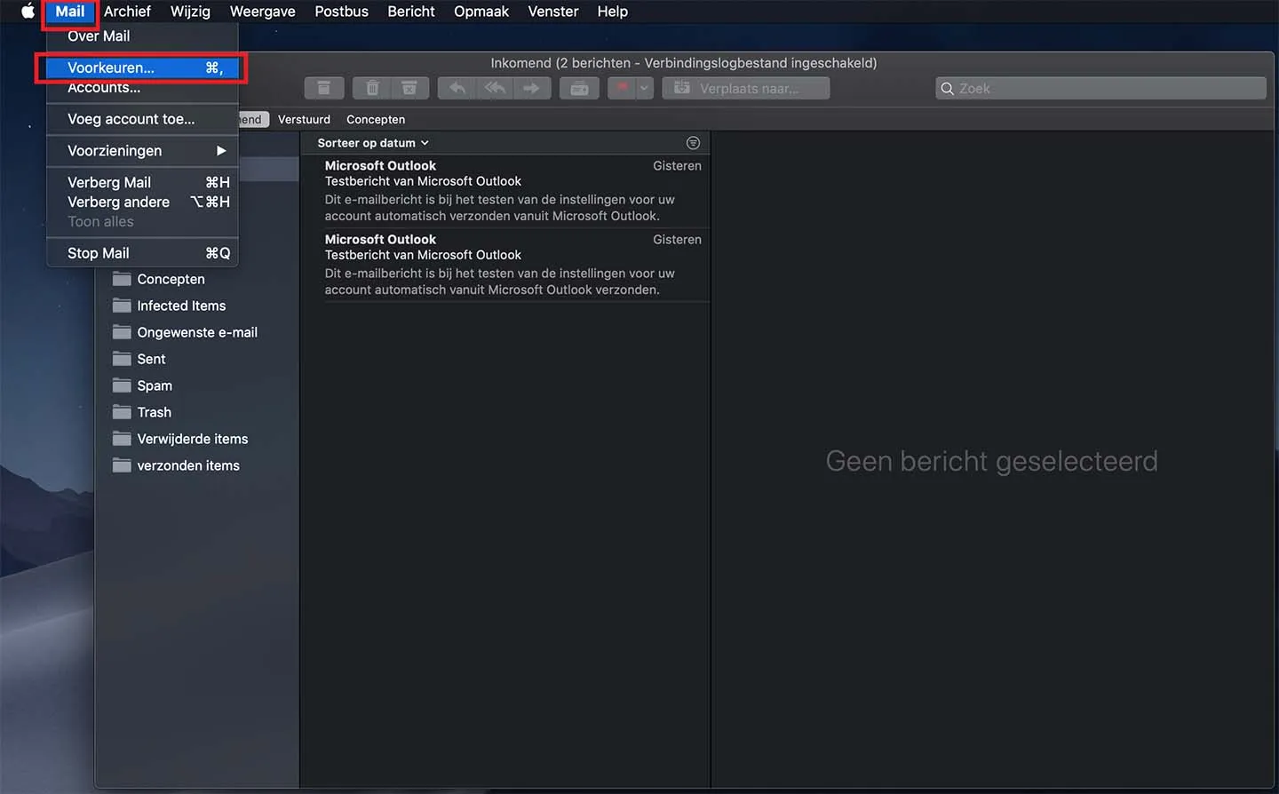
Task: Open the Spam folder in the sidebar
Action: [153, 385]
